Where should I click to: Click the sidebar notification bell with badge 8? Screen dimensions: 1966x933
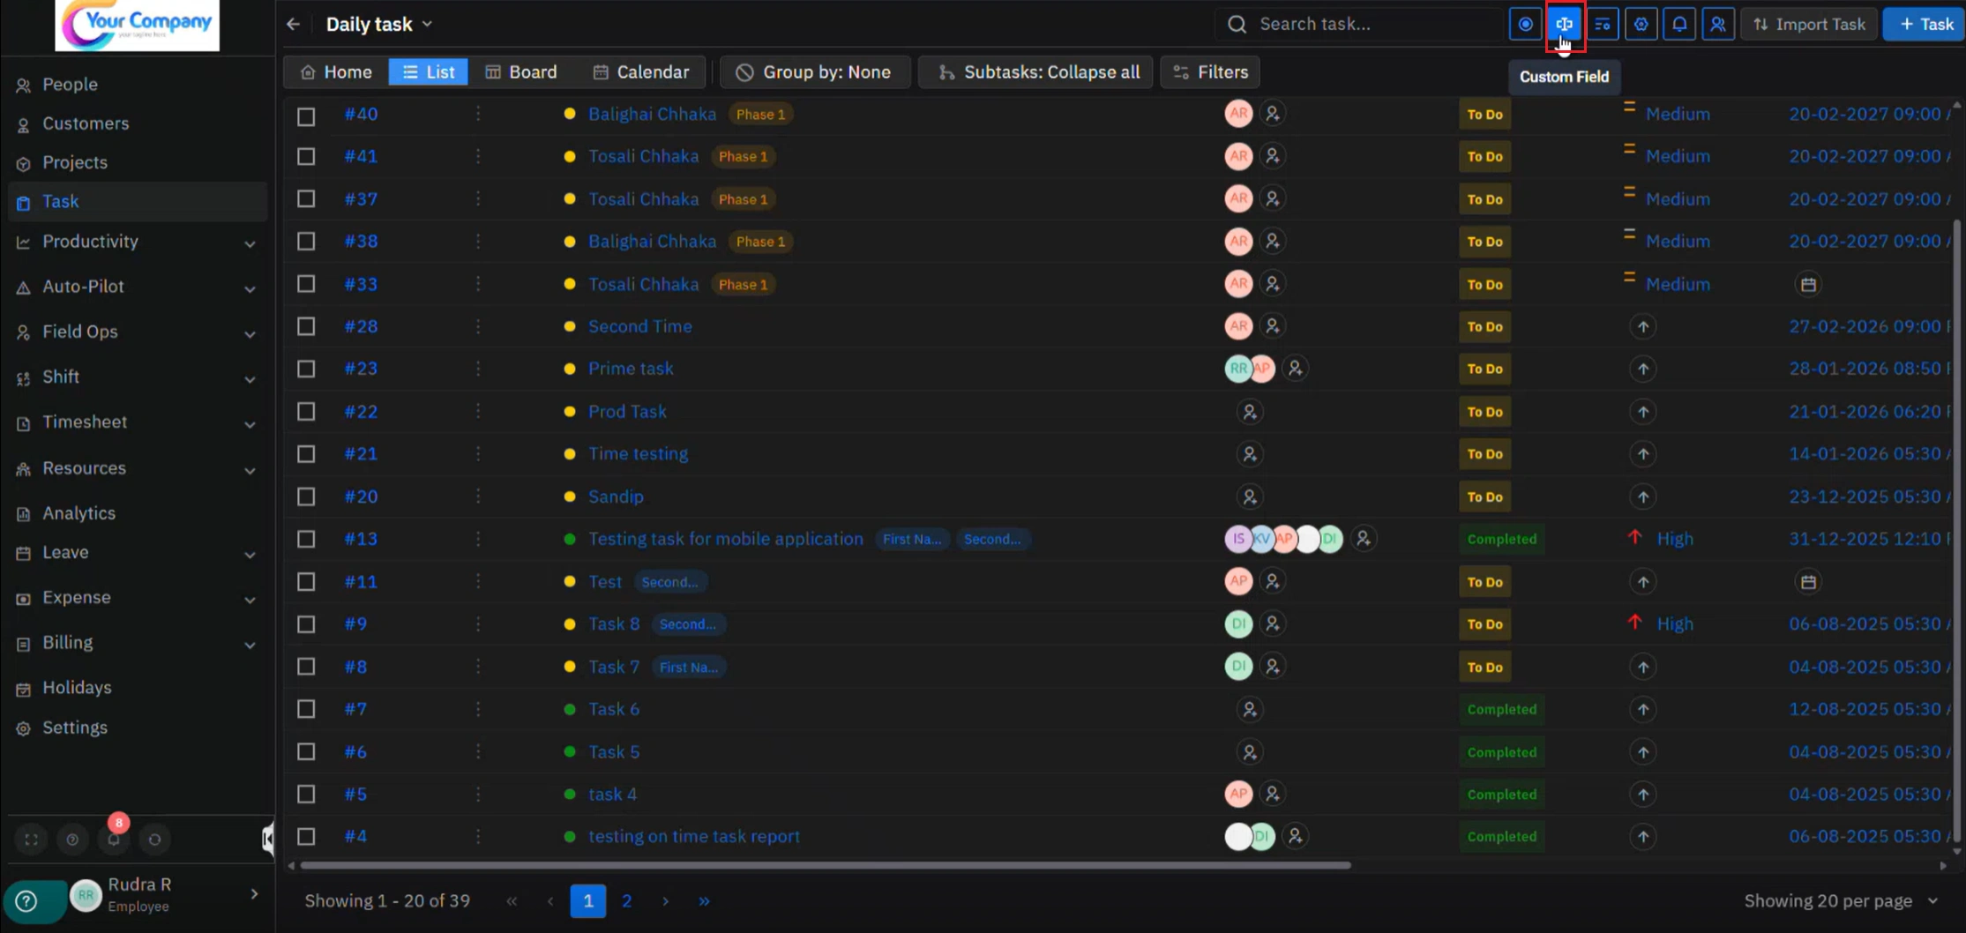click(x=114, y=839)
